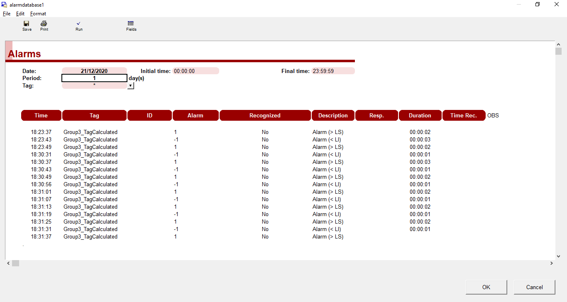Viewport: 567px width, 302px height.
Task: Click the Alarm column header
Action: [x=196, y=115]
